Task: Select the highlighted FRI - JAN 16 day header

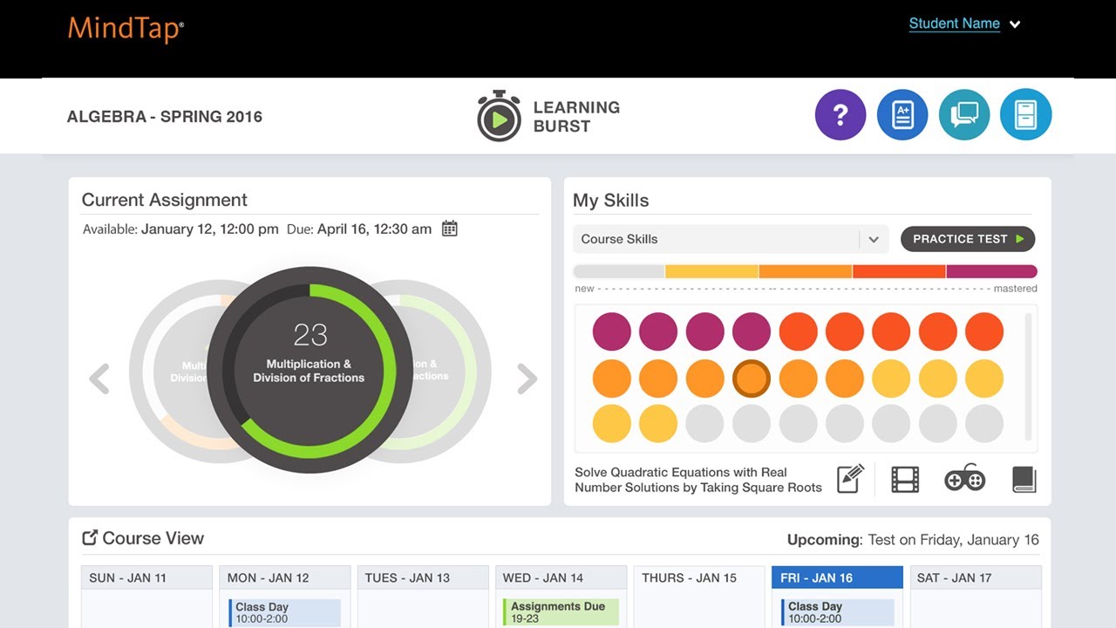Action: (837, 577)
